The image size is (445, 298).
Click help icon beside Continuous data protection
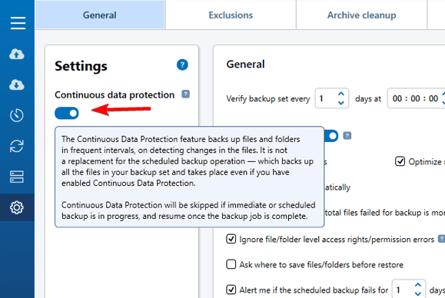pyautogui.click(x=185, y=94)
